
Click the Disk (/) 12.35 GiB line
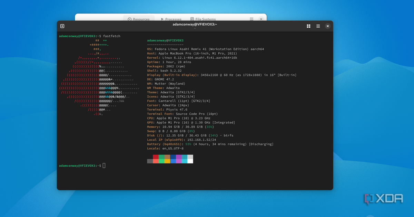click(190, 135)
